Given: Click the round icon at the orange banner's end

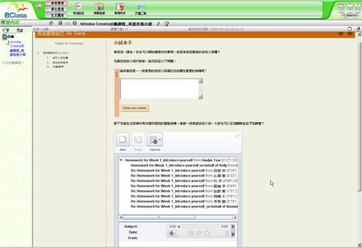Looking at the screenshot, I should (x=350, y=33).
